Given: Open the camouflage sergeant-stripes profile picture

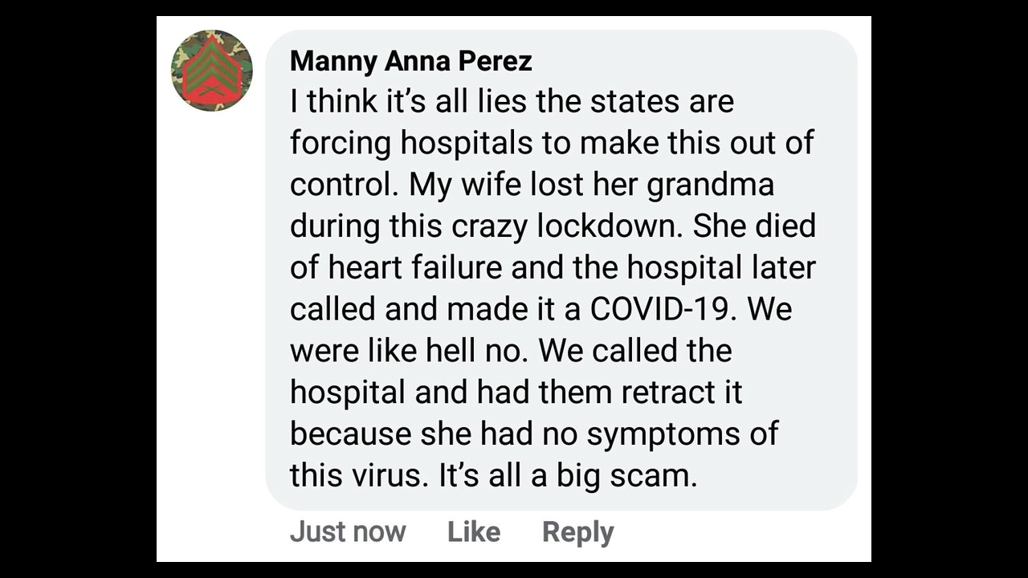Looking at the screenshot, I should (x=212, y=71).
